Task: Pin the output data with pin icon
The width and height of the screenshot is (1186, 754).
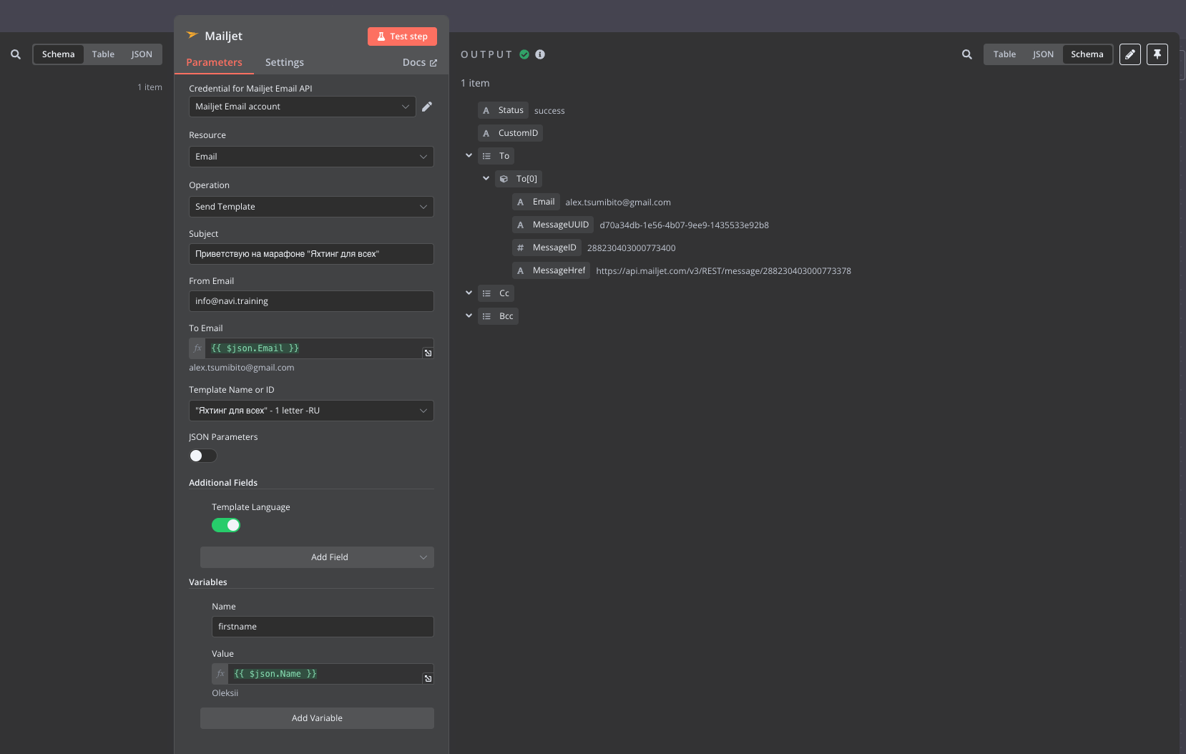Action: (x=1157, y=54)
